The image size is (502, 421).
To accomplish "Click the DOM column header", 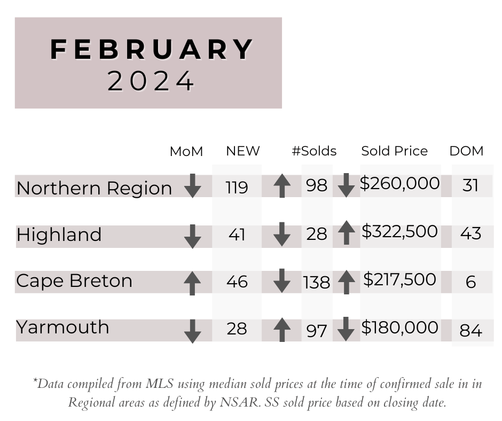I will [466, 151].
